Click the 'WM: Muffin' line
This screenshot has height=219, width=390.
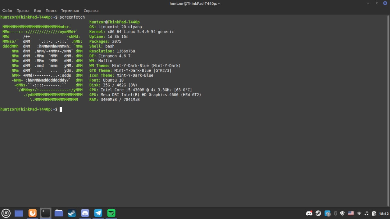(x=101, y=61)
